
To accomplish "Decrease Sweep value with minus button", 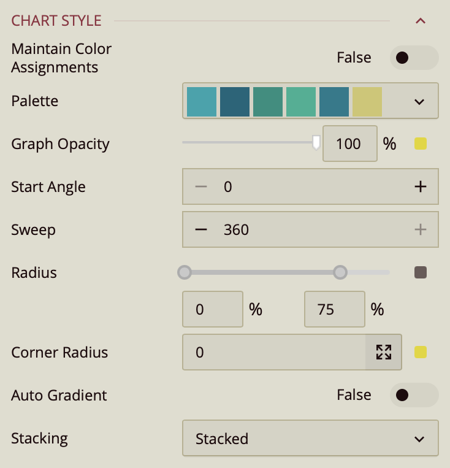I will point(201,230).
